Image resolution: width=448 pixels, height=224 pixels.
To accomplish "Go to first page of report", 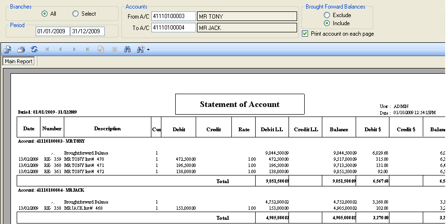I will 47,49.
